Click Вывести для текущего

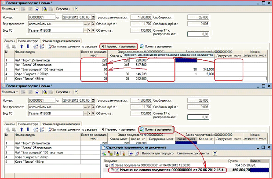(158, 153)
